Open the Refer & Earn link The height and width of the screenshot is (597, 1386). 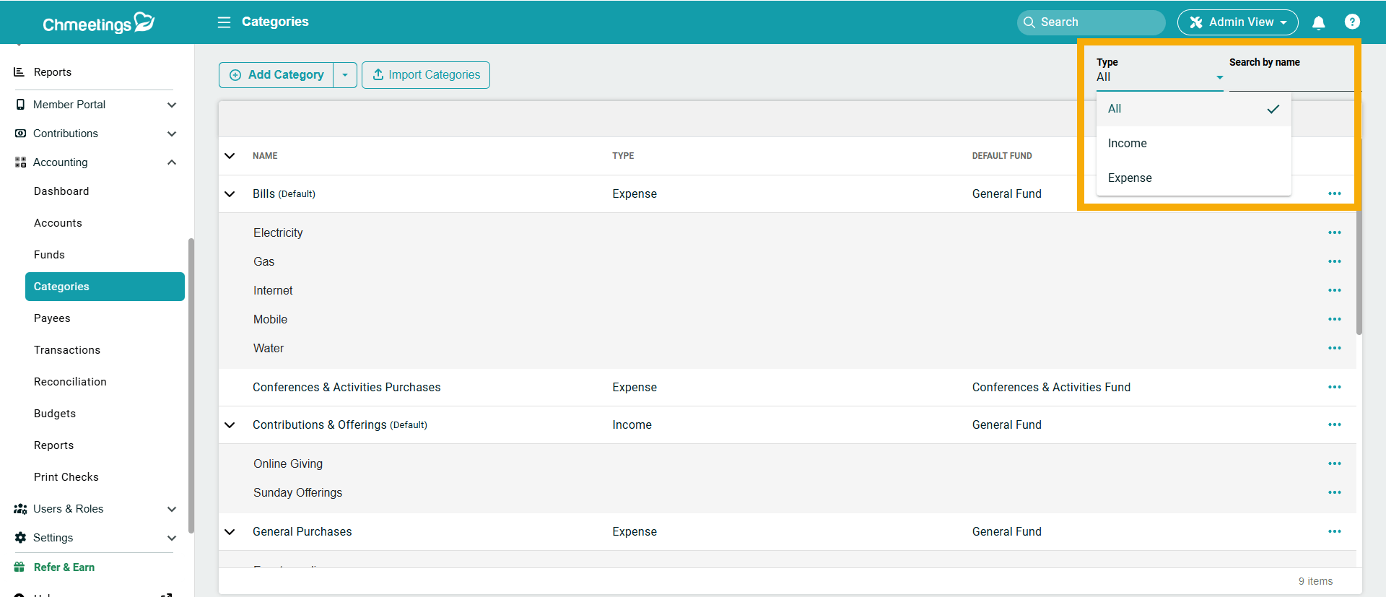click(64, 567)
